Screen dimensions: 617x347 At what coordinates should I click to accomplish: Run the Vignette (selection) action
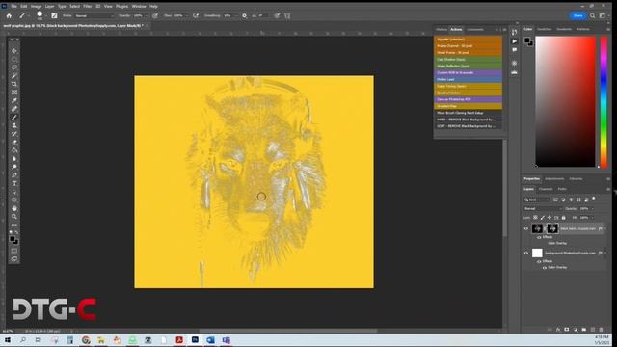pos(468,40)
